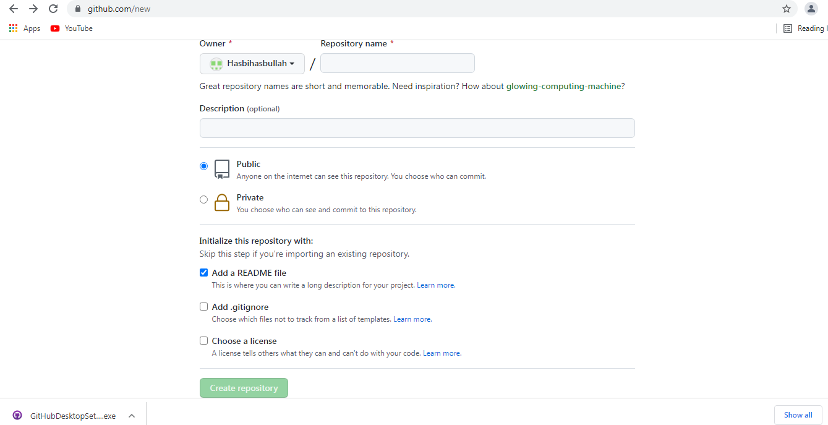Reload the GitHub page

[x=53, y=9]
